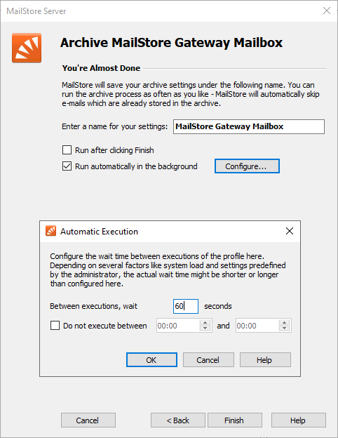Click the settings name text field
Viewport: 338px width, 438px height.
tap(249, 126)
